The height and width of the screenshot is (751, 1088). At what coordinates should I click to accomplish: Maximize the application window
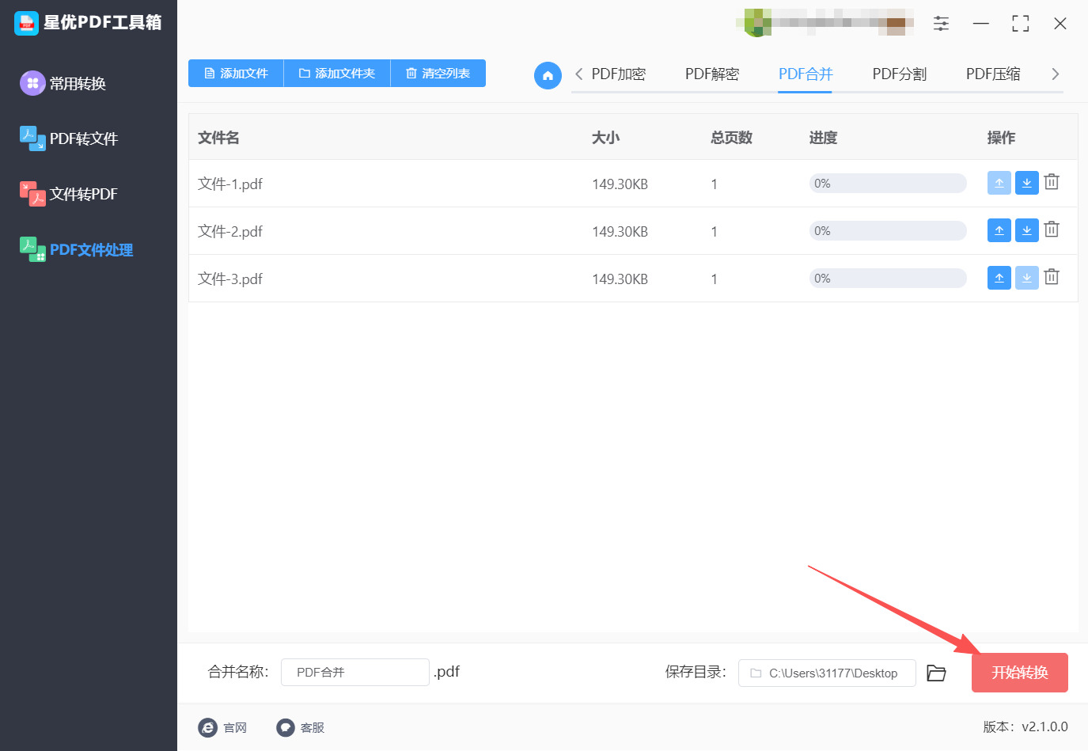1021,24
